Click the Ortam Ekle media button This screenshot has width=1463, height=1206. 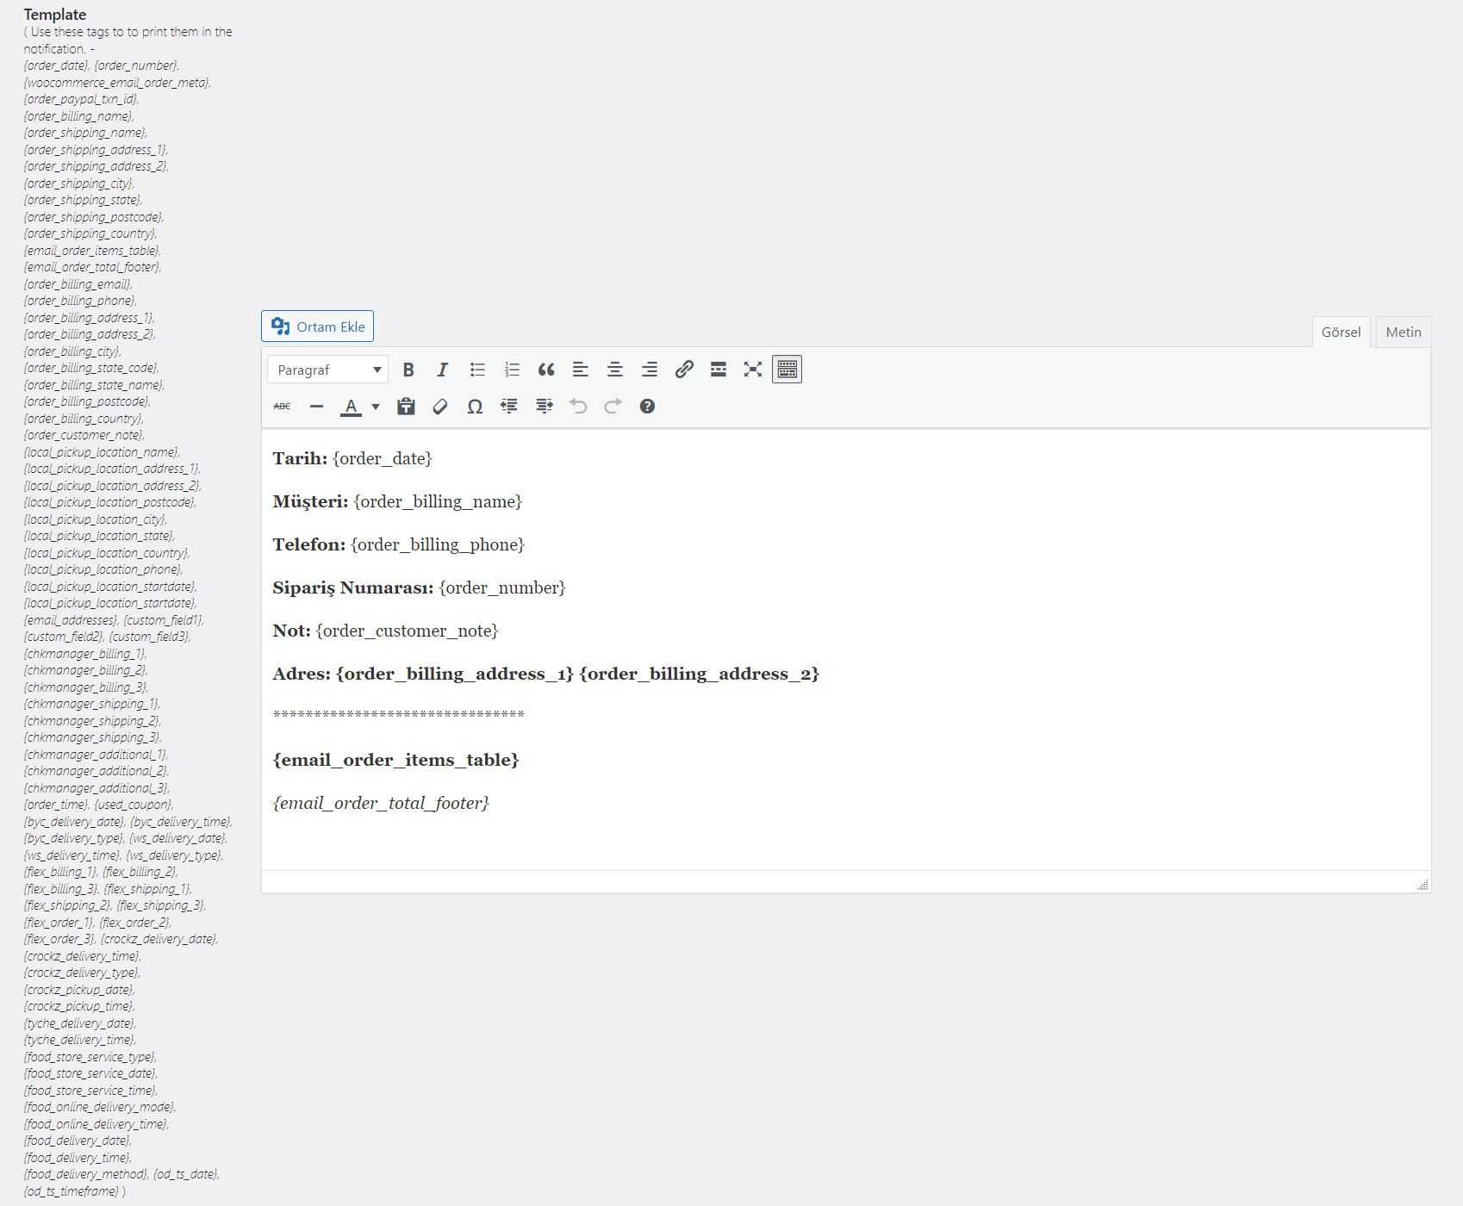317,326
